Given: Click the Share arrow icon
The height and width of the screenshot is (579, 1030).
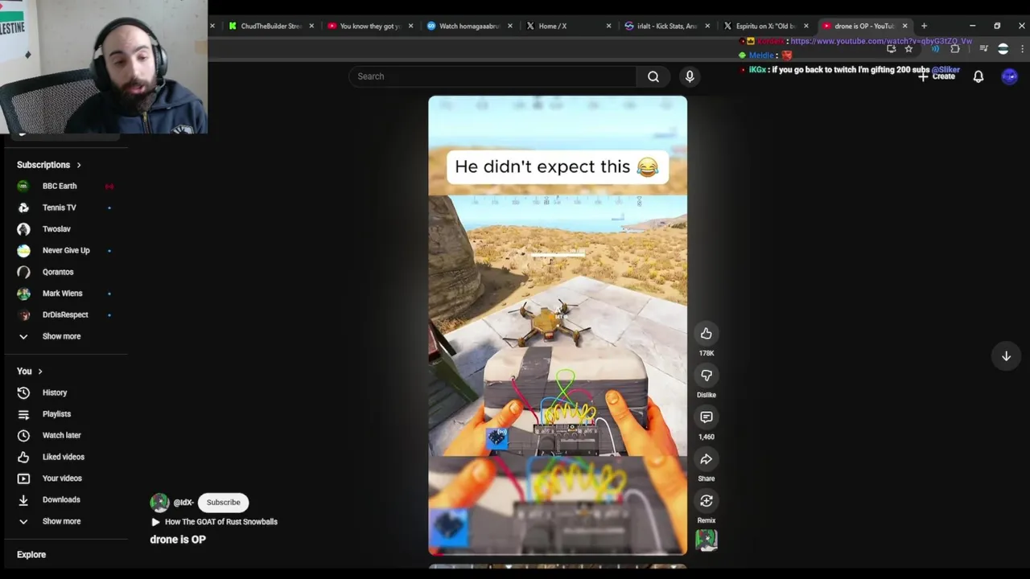Looking at the screenshot, I should 706,459.
